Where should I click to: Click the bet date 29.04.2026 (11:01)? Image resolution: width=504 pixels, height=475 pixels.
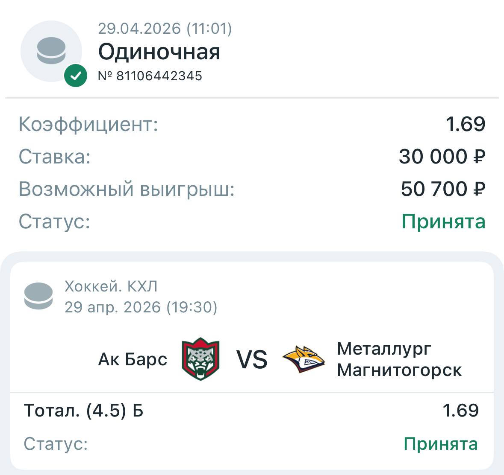[x=165, y=29]
